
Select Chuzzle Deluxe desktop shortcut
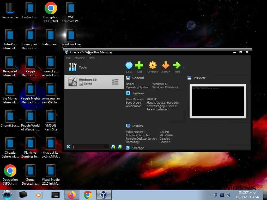click(x=10, y=148)
